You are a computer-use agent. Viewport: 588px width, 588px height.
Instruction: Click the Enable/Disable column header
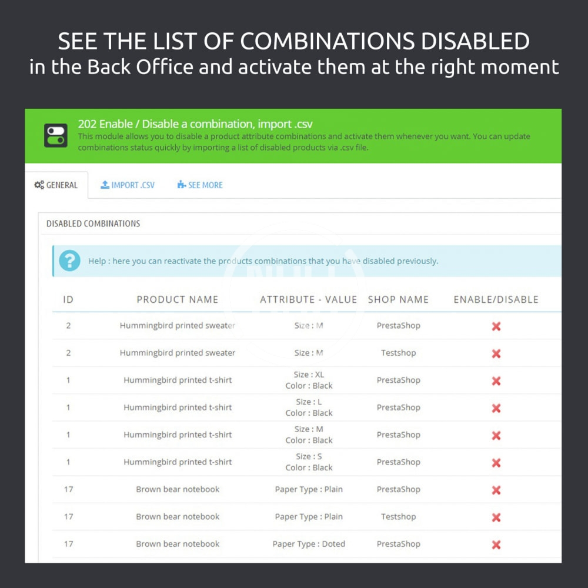click(496, 299)
